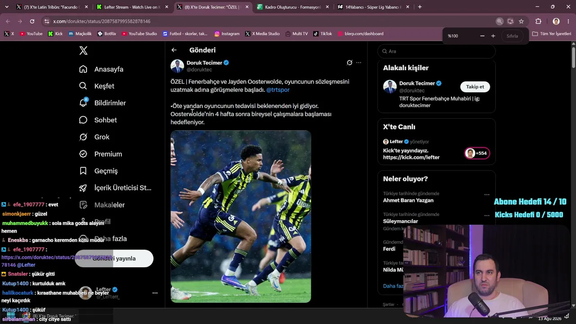
Task: Open the Sohbet chat bubble icon
Action: pyautogui.click(x=83, y=120)
